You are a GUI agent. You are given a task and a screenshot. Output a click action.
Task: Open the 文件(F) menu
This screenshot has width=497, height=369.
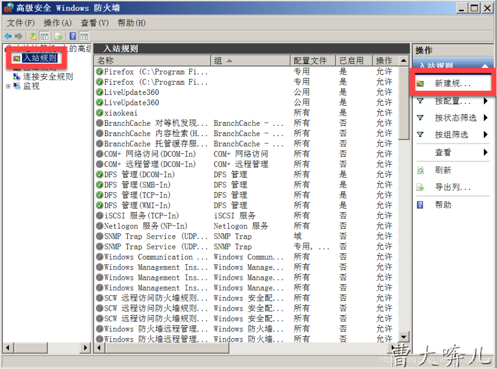[21, 23]
